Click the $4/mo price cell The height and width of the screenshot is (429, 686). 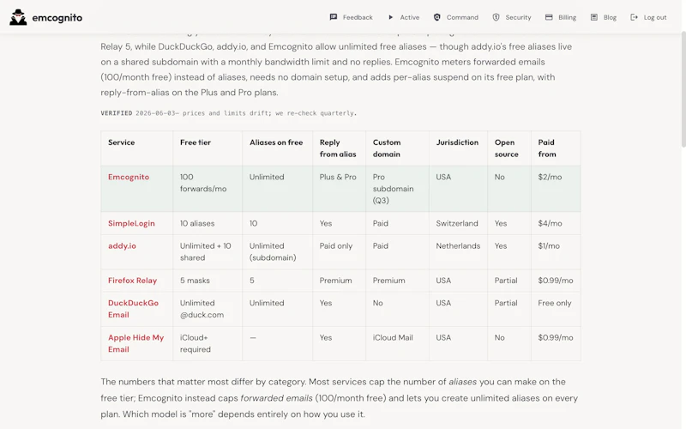556,223
